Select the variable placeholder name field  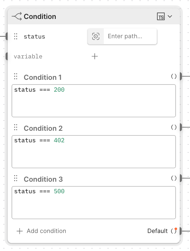tap(28, 57)
